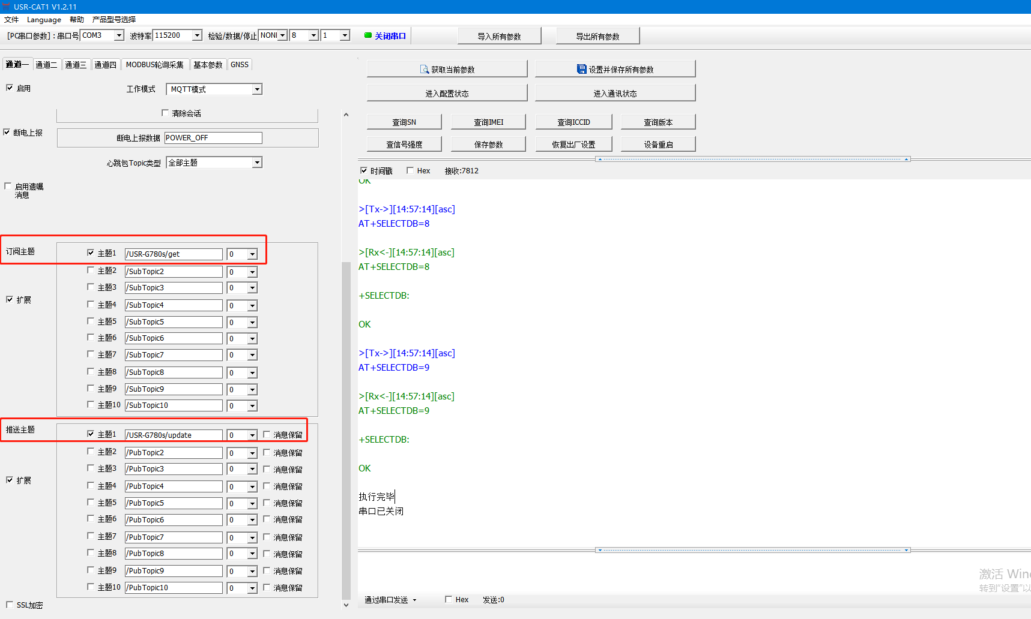Enable the 清除会话 checkbox
Viewport: 1031px width, 619px height.
(165, 113)
